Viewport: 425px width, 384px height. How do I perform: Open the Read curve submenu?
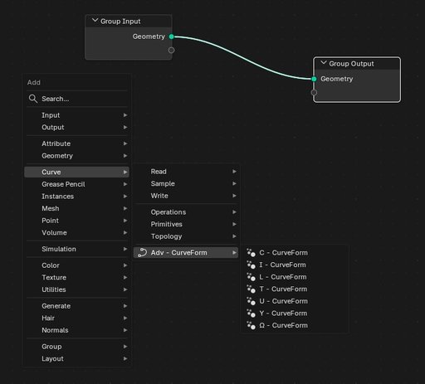click(x=186, y=172)
